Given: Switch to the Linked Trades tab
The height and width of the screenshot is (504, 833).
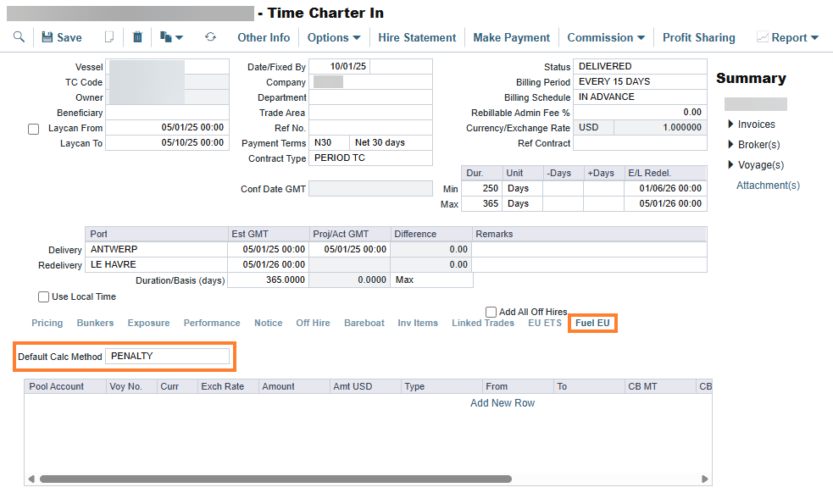Looking at the screenshot, I should 483,323.
